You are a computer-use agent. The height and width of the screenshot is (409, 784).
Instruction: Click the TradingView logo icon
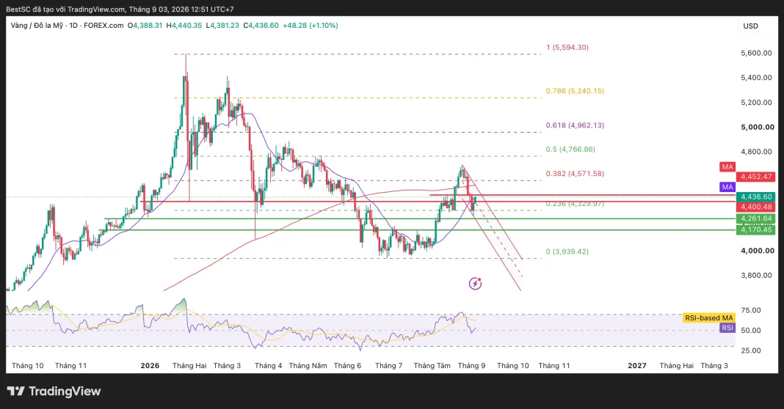click(x=15, y=391)
